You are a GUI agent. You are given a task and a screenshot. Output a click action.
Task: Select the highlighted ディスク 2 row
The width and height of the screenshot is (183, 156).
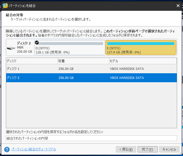click(x=91, y=78)
